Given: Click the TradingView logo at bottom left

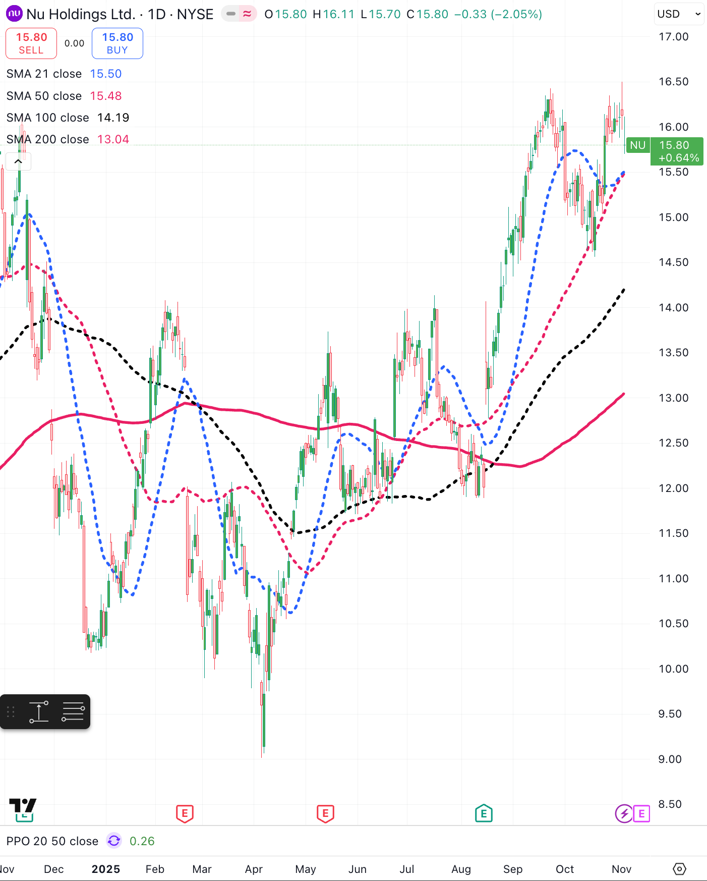Looking at the screenshot, I should tap(23, 806).
